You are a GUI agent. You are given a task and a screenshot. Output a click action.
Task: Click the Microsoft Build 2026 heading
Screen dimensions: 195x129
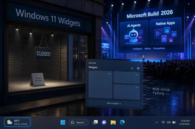[x=150, y=14]
